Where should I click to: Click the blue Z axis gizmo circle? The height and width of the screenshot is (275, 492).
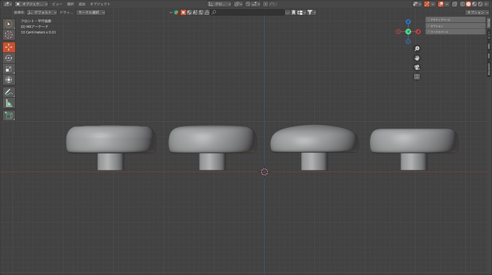[x=408, y=22]
